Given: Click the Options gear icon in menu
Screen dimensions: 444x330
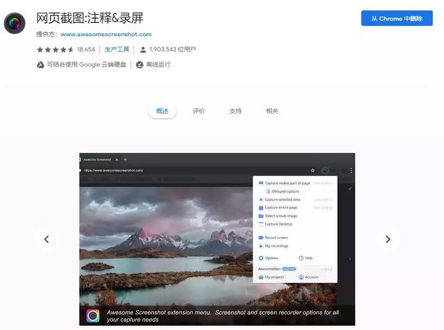Looking at the screenshot, I should tap(261, 258).
